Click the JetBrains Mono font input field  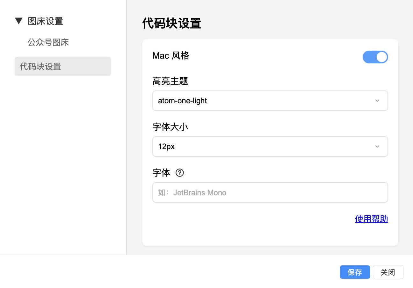[270, 192]
